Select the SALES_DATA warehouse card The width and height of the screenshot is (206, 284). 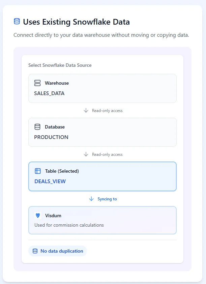pos(102,88)
